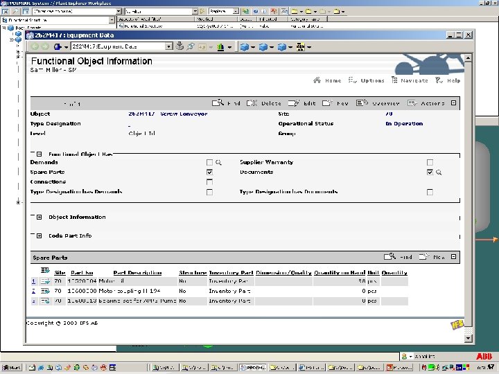Click New icon in Spare Parts bar
This screenshot has width=499, height=374.
coord(425,257)
